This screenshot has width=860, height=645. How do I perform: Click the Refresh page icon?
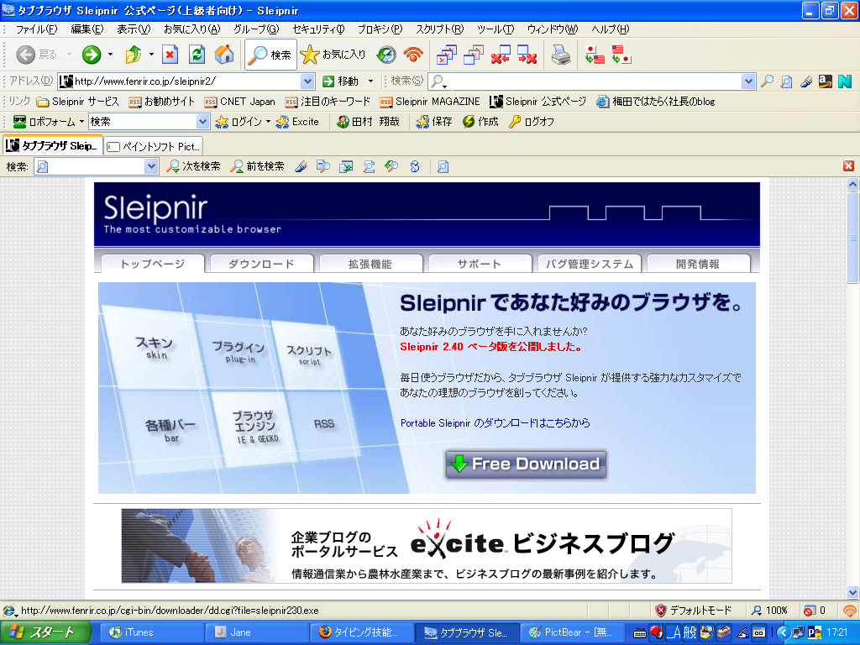pos(197,55)
